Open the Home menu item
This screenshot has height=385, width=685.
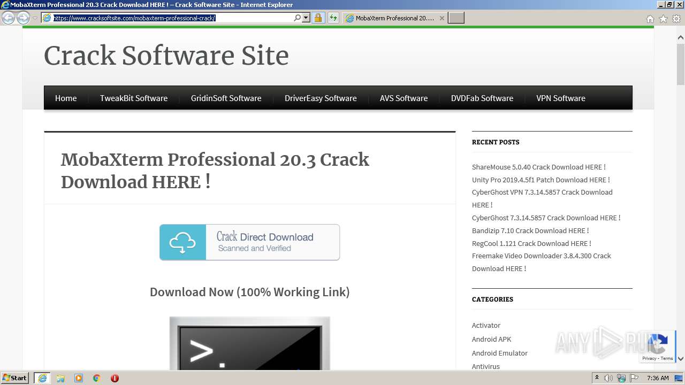click(x=66, y=98)
